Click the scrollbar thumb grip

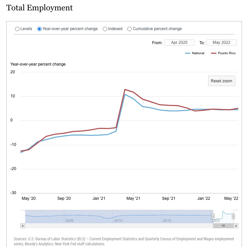(x=223, y=226)
